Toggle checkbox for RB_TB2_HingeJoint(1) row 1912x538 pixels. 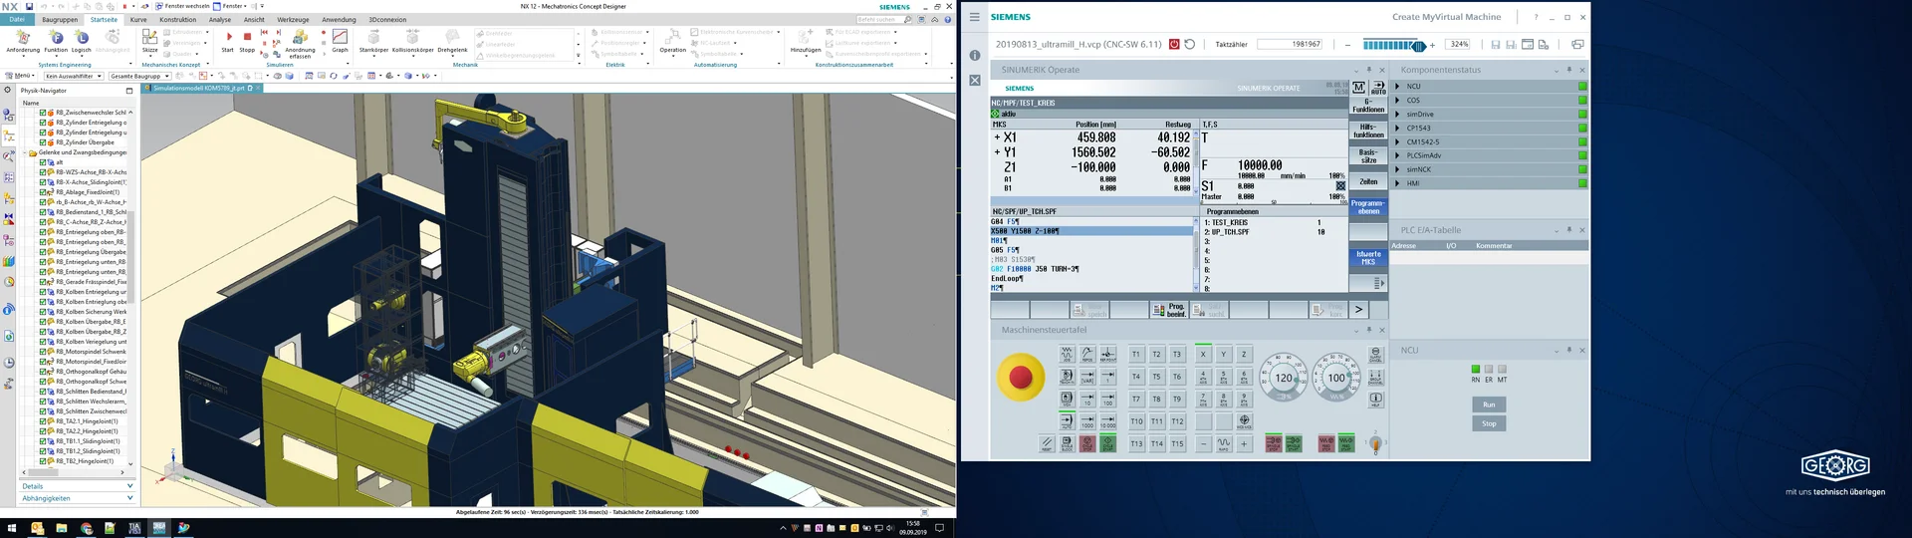43,461
